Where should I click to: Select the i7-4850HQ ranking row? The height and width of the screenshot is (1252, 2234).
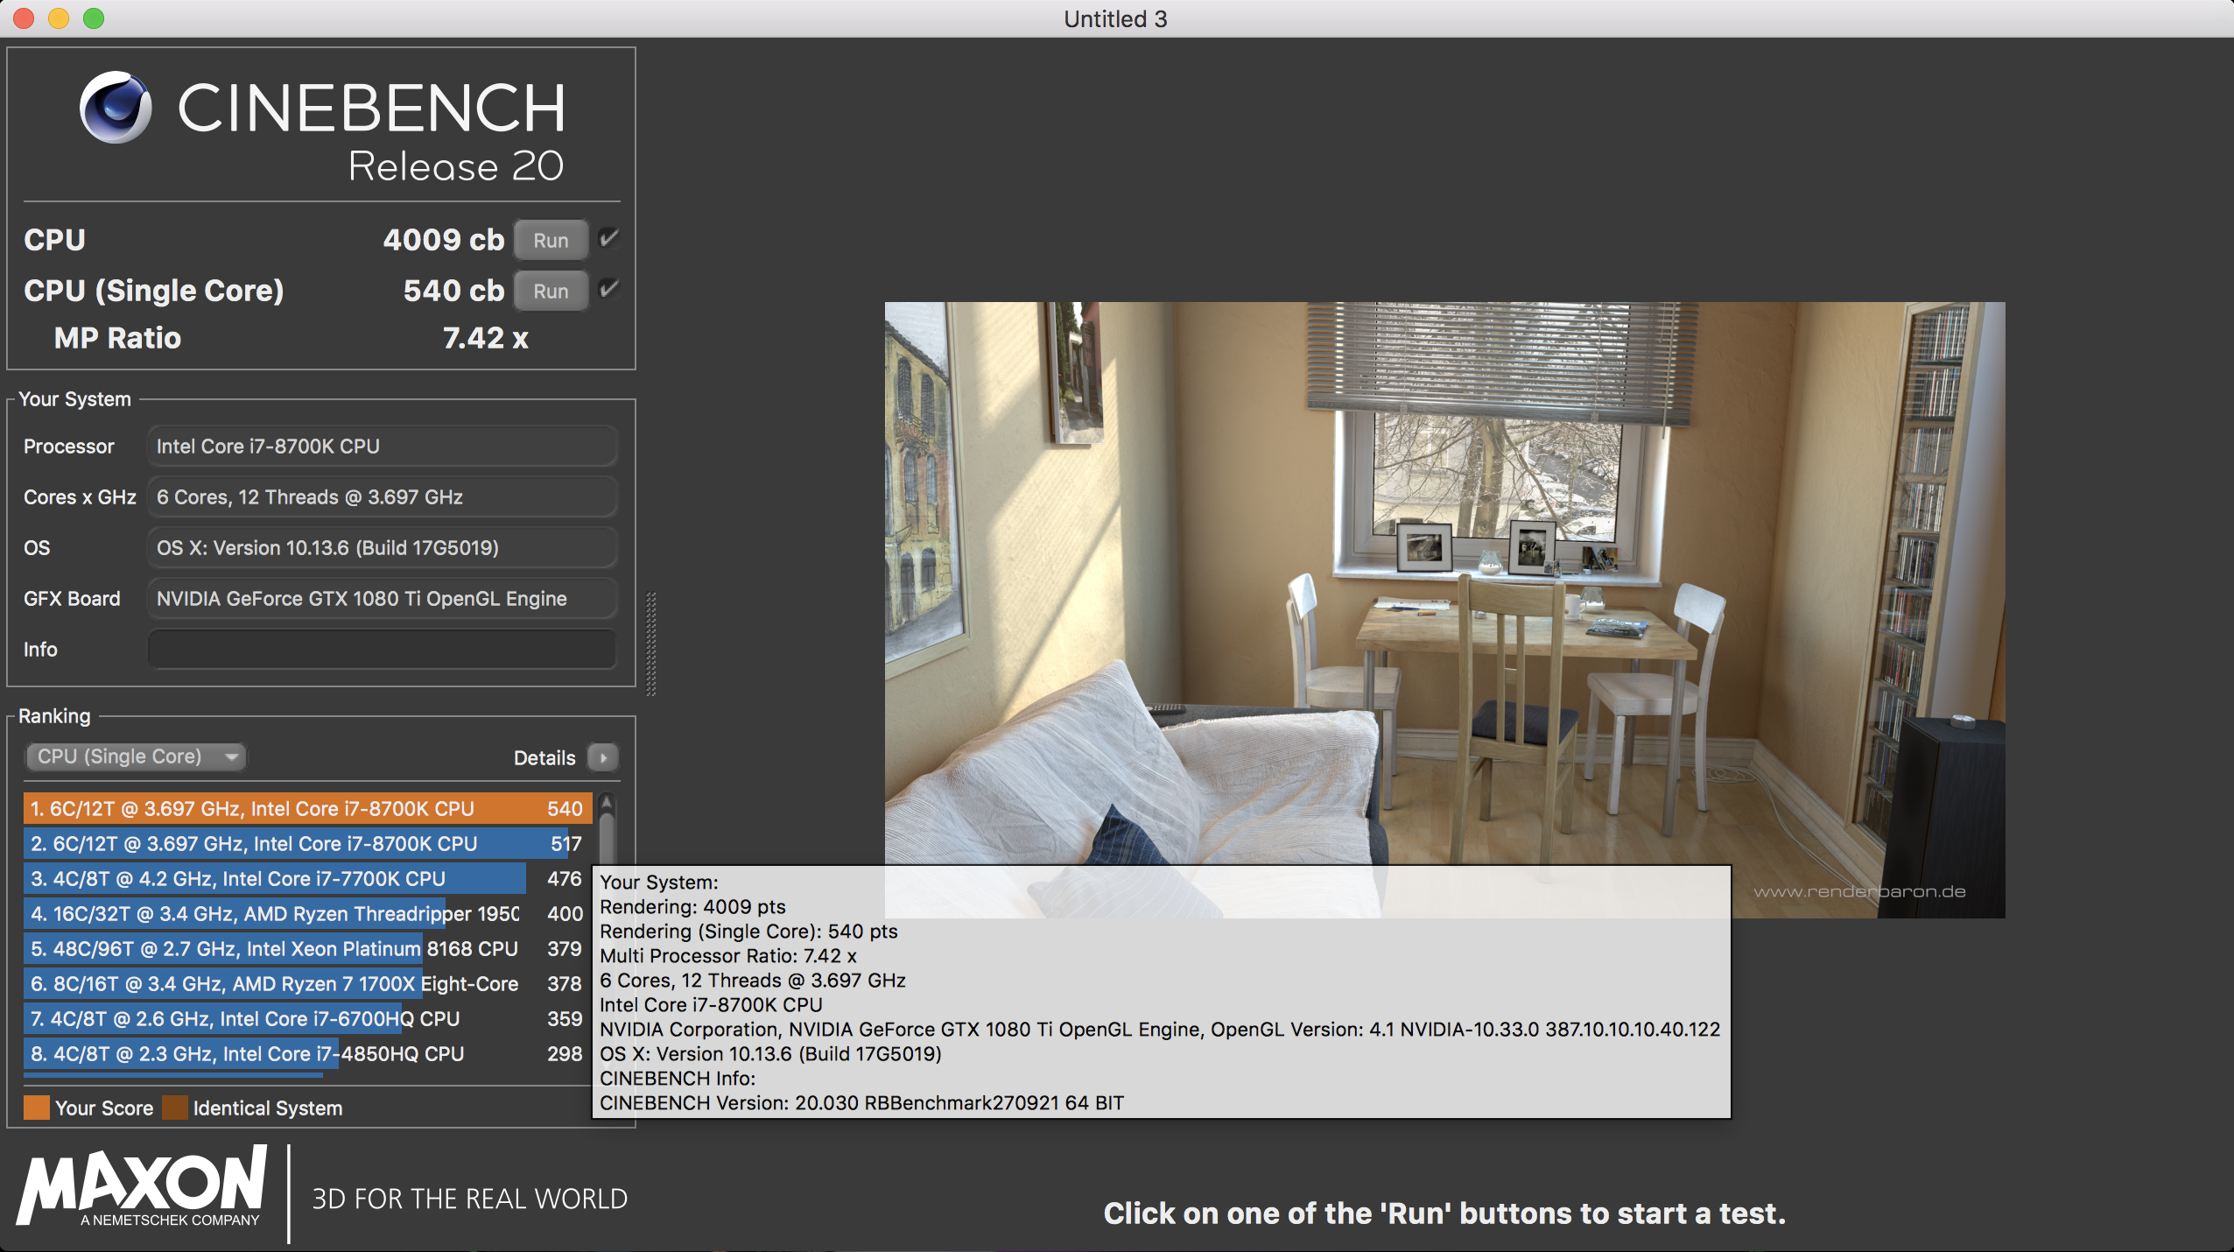click(x=308, y=1054)
